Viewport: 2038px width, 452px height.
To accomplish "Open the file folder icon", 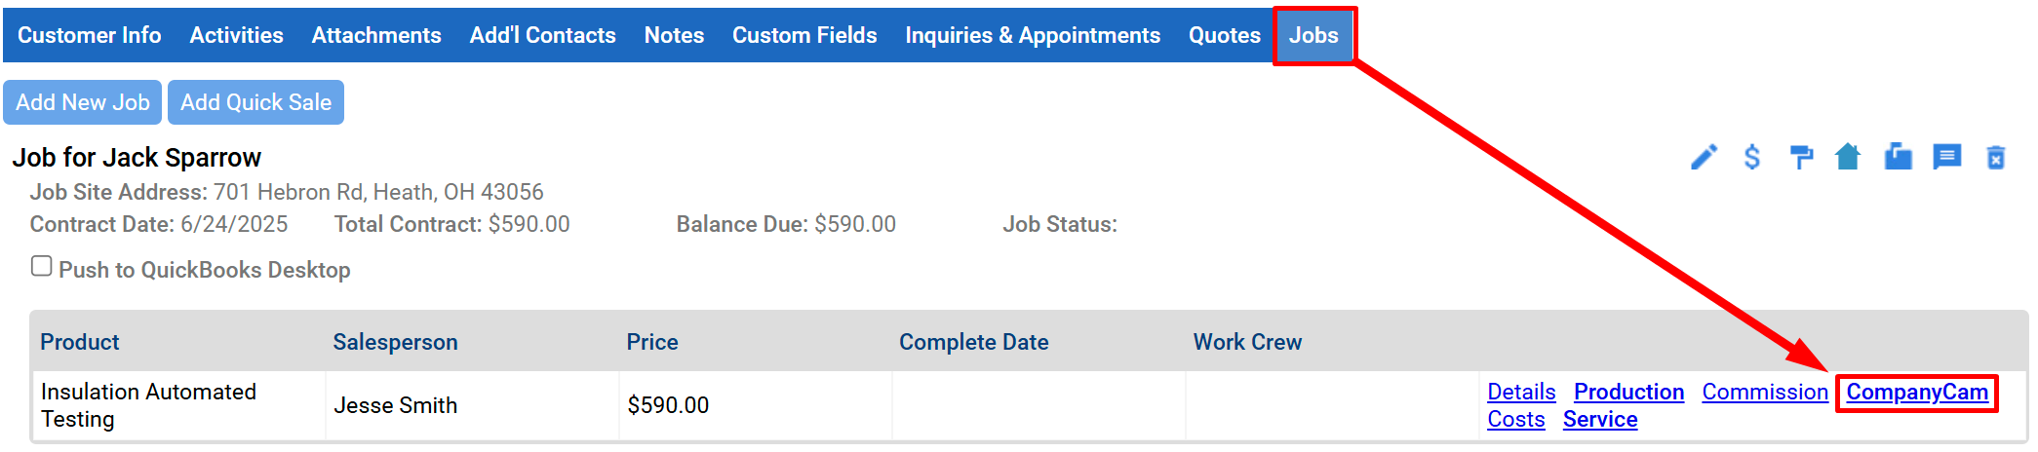I will [x=1898, y=156].
